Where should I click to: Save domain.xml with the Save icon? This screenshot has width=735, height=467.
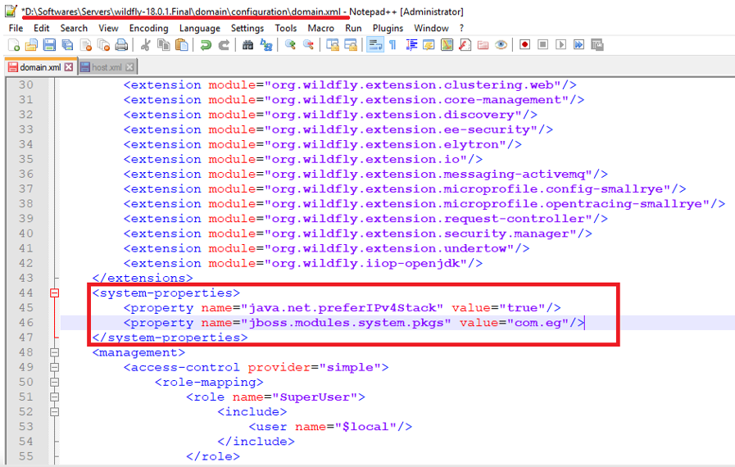click(49, 45)
